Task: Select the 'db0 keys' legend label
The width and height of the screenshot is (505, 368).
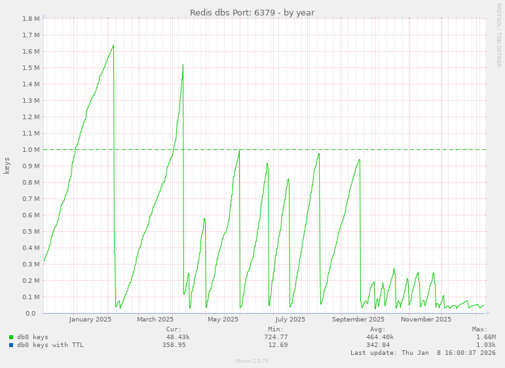Action: tap(33, 337)
